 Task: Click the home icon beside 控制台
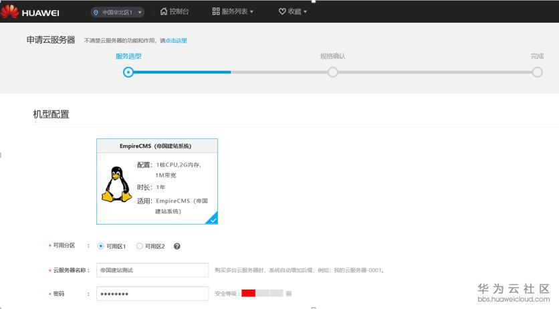[164, 11]
